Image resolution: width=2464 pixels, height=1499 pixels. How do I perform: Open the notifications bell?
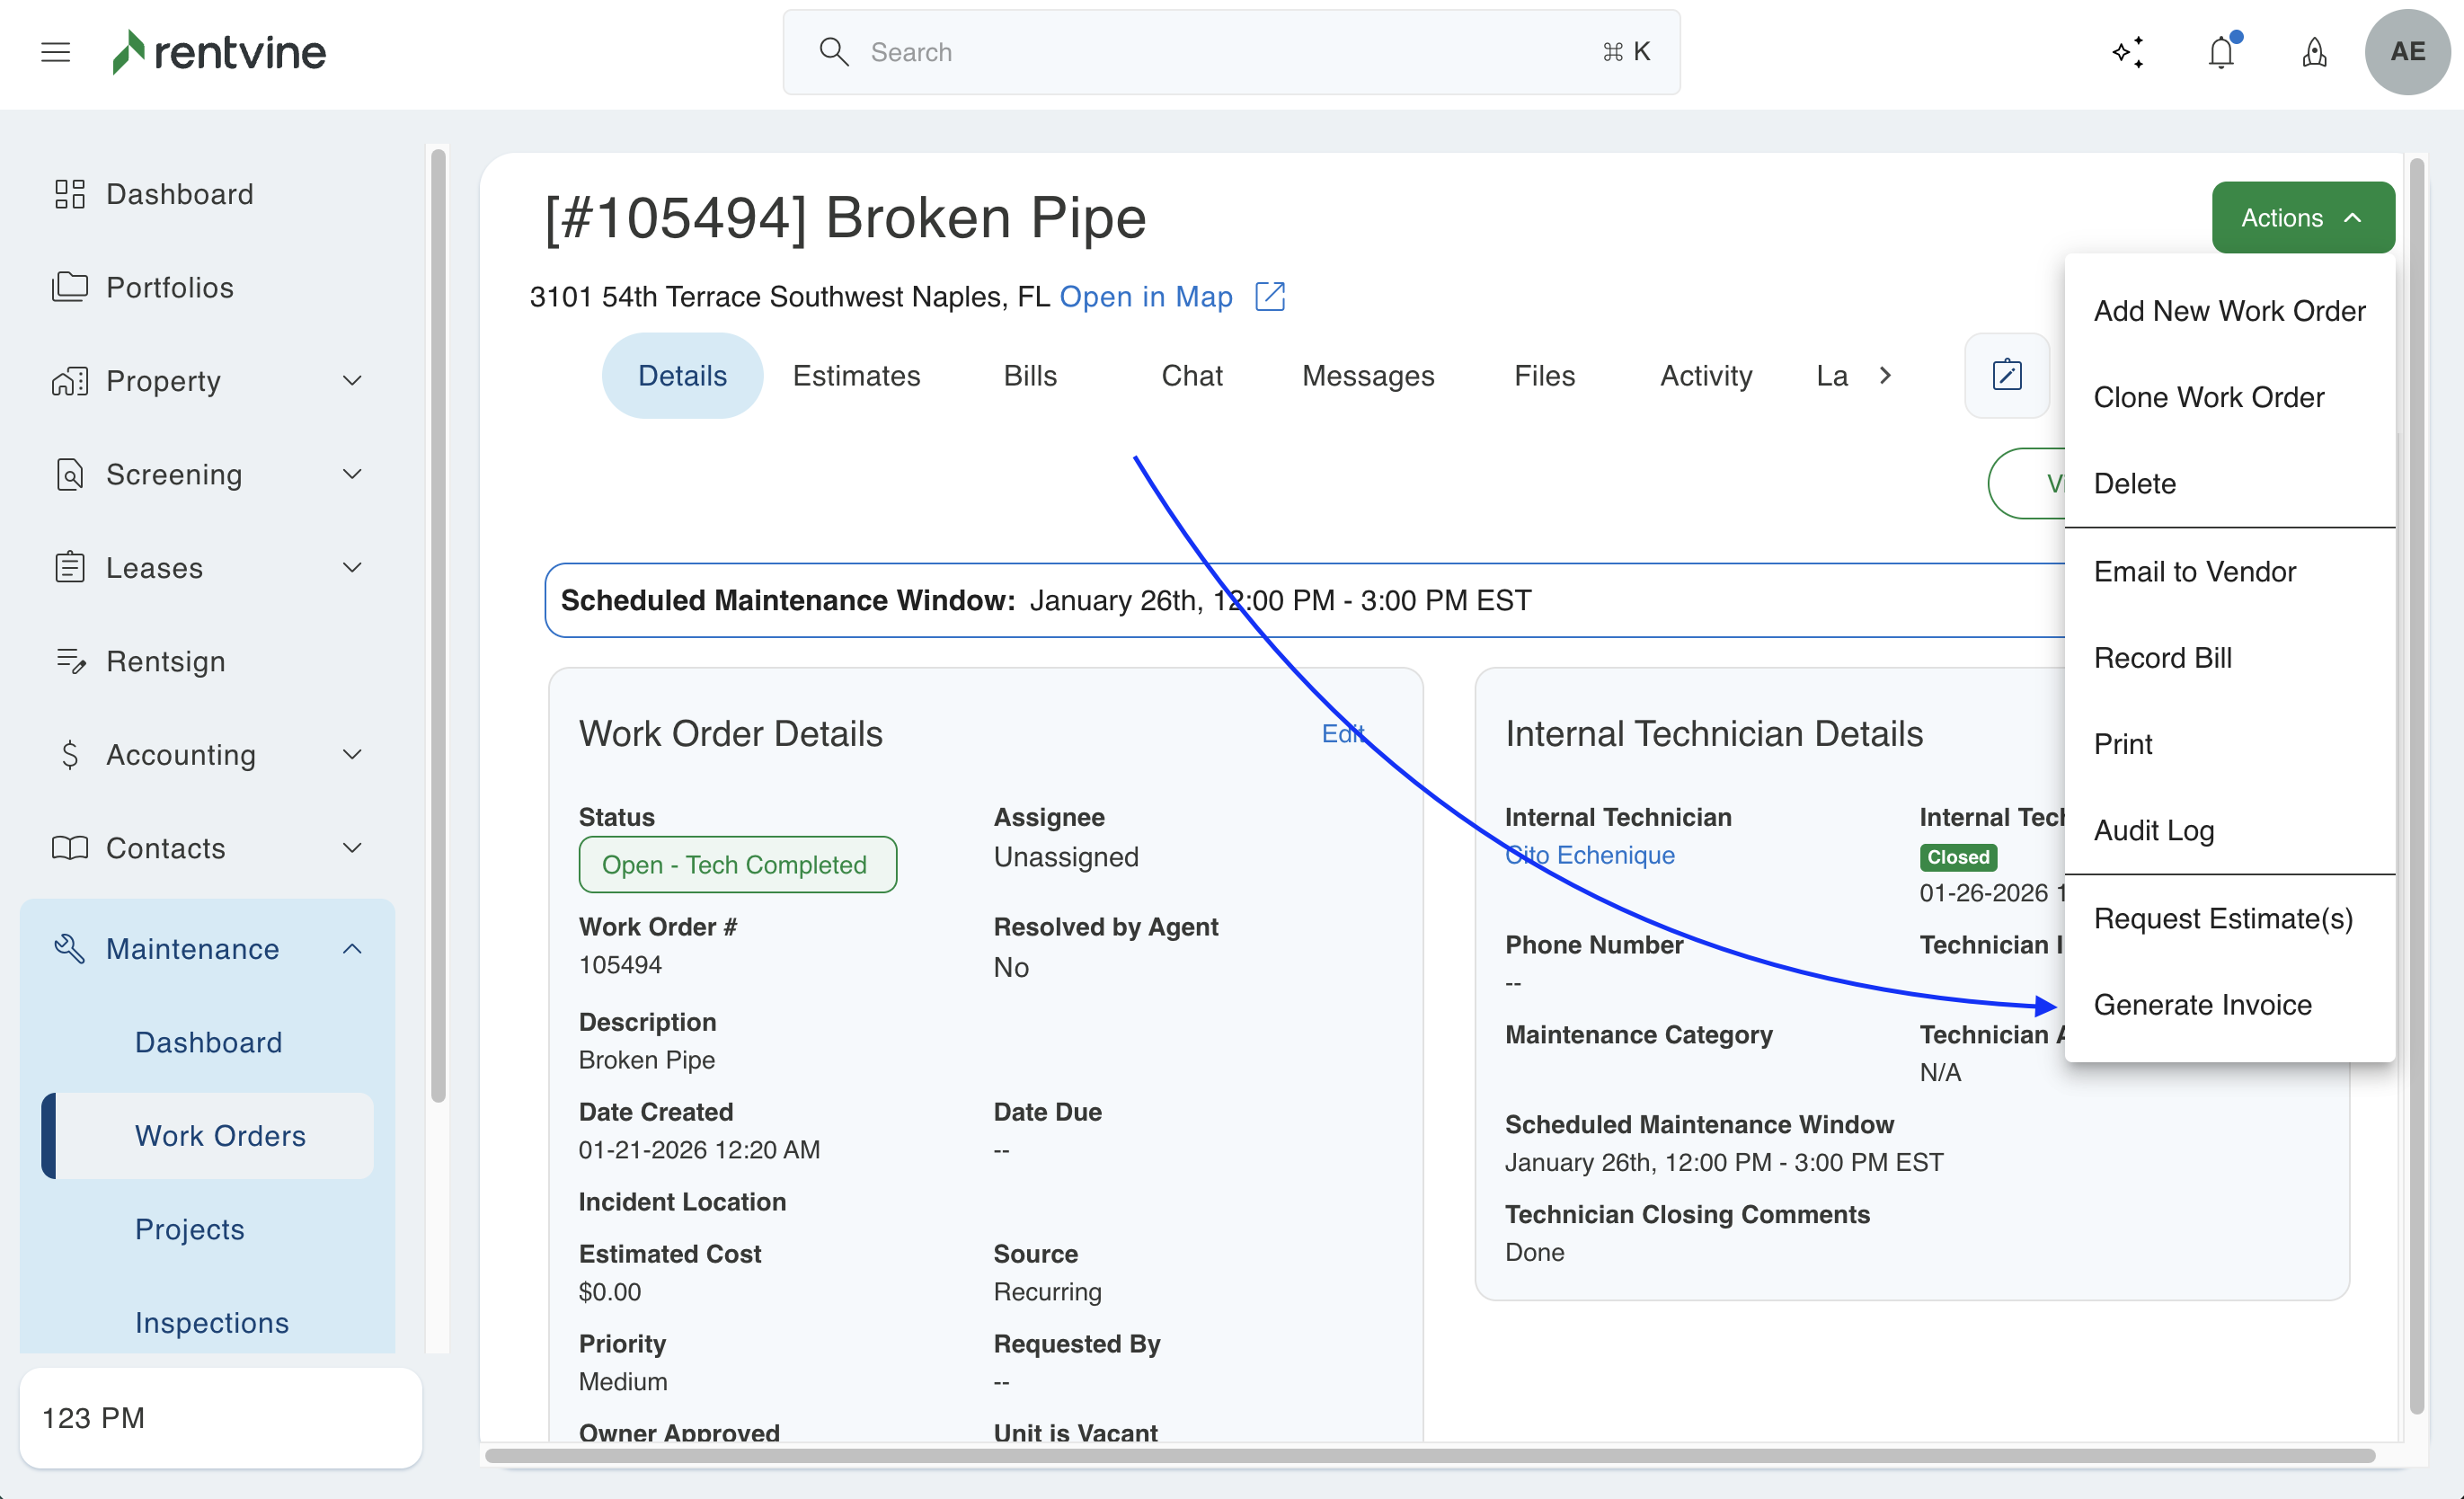pyautogui.click(x=2221, y=52)
